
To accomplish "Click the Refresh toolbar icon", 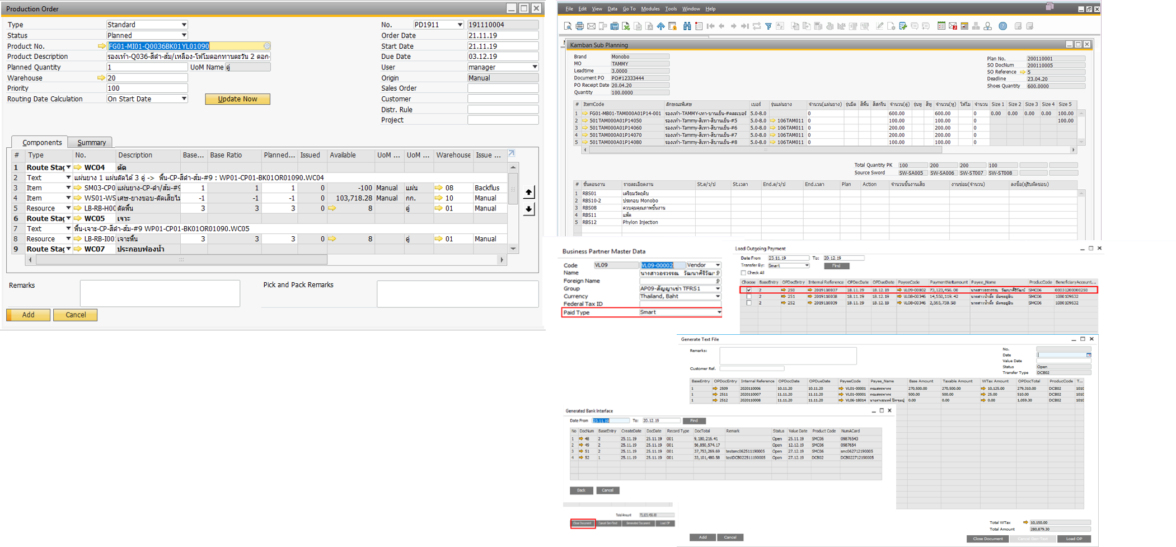I will 756,26.
